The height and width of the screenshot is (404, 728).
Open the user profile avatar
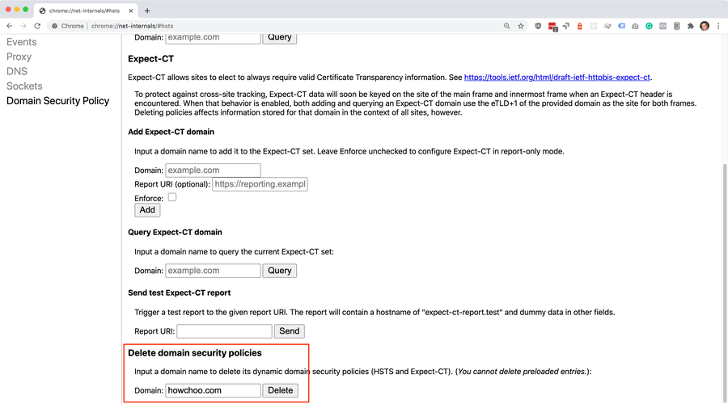point(705,26)
